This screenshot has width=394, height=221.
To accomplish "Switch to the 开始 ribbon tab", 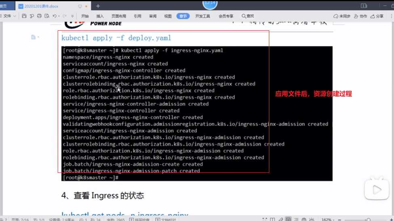I will tap(85, 16).
